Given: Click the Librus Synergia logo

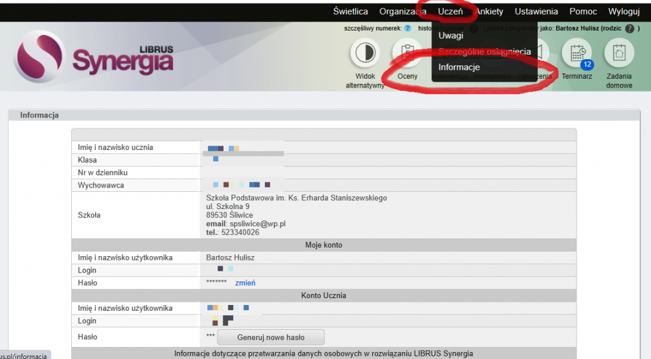Looking at the screenshot, I should 94,57.
